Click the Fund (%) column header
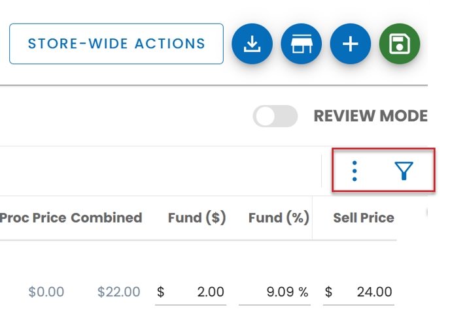Screen dimensions: 450x314 279,218
